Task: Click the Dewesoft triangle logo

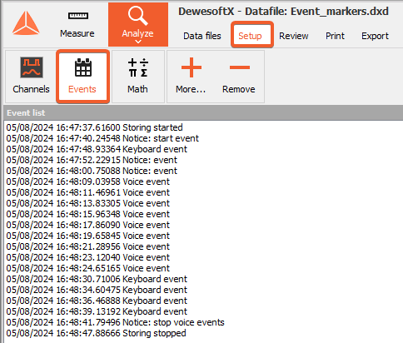Action: [26, 23]
